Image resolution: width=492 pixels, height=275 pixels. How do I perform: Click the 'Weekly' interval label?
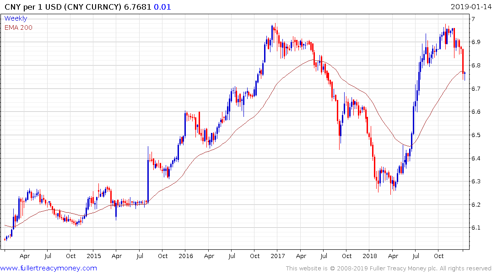[16, 18]
